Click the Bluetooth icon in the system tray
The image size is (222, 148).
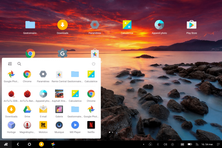point(158,144)
